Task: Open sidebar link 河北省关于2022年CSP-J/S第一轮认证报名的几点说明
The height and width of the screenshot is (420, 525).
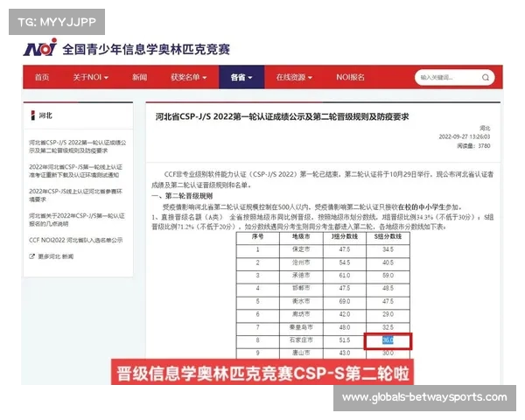Action: pyautogui.click(x=77, y=220)
